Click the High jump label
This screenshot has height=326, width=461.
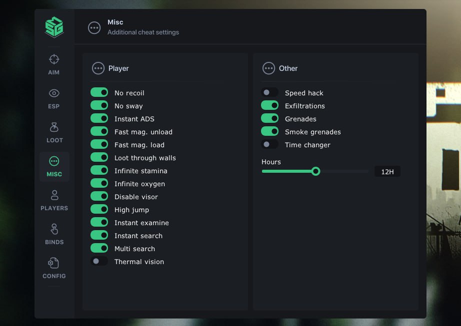coord(131,210)
